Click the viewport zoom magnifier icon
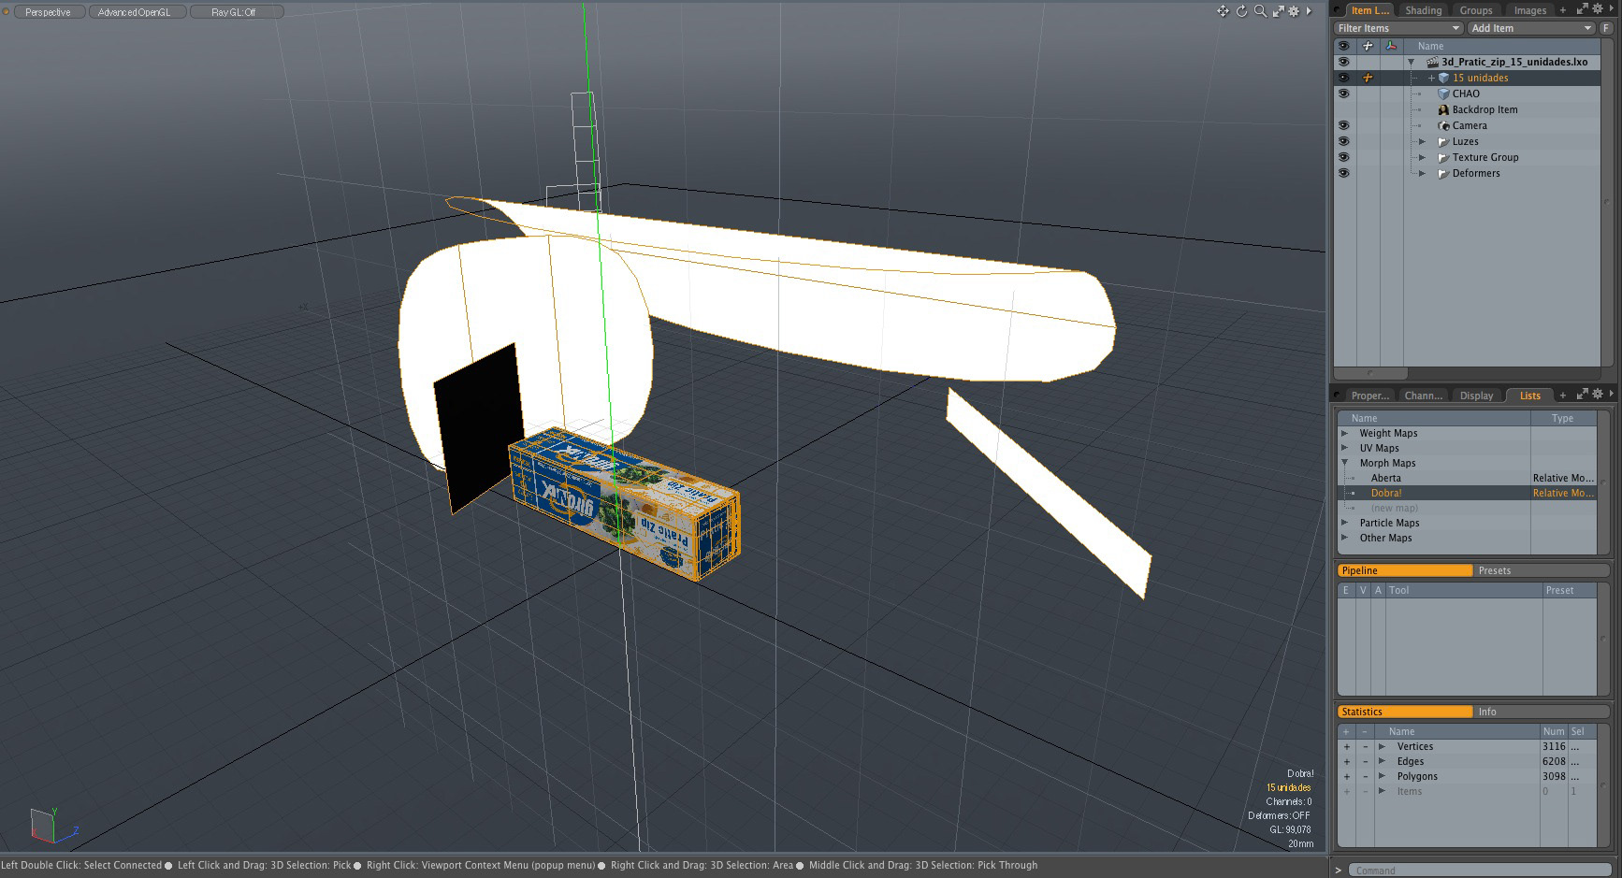 pos(1260,11)
